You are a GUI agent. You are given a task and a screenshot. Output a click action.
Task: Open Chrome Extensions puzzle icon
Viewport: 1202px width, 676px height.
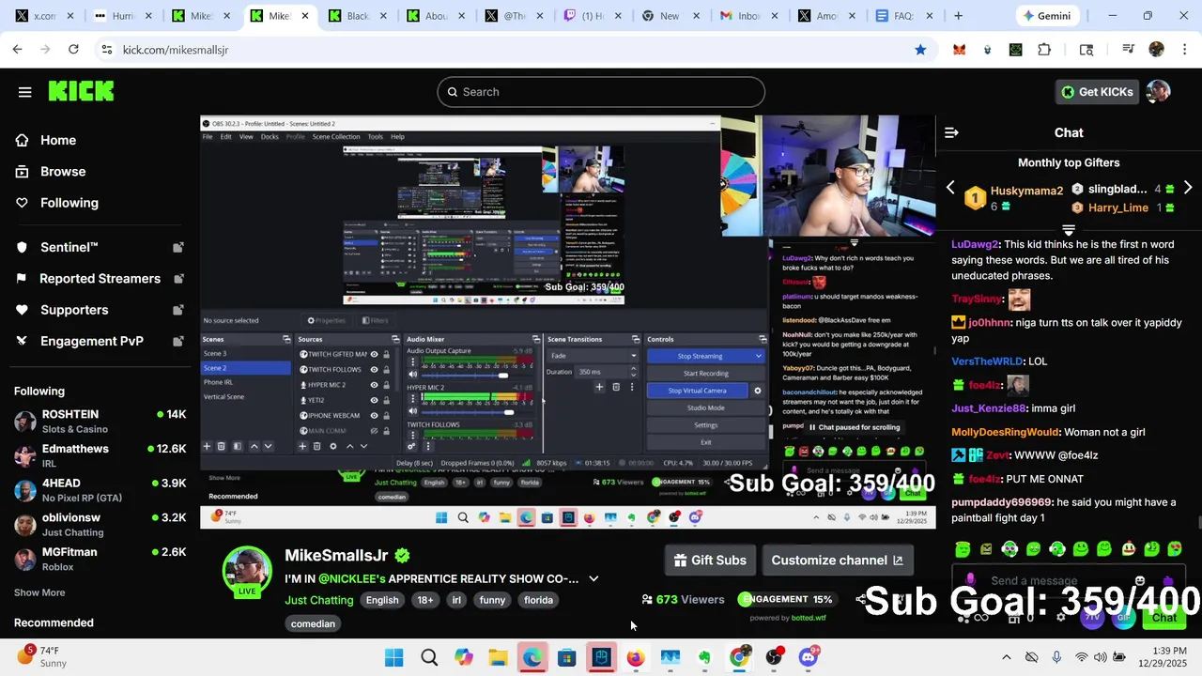1044,50
